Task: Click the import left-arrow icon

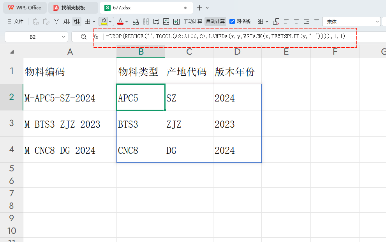Action: click(176, 21)
